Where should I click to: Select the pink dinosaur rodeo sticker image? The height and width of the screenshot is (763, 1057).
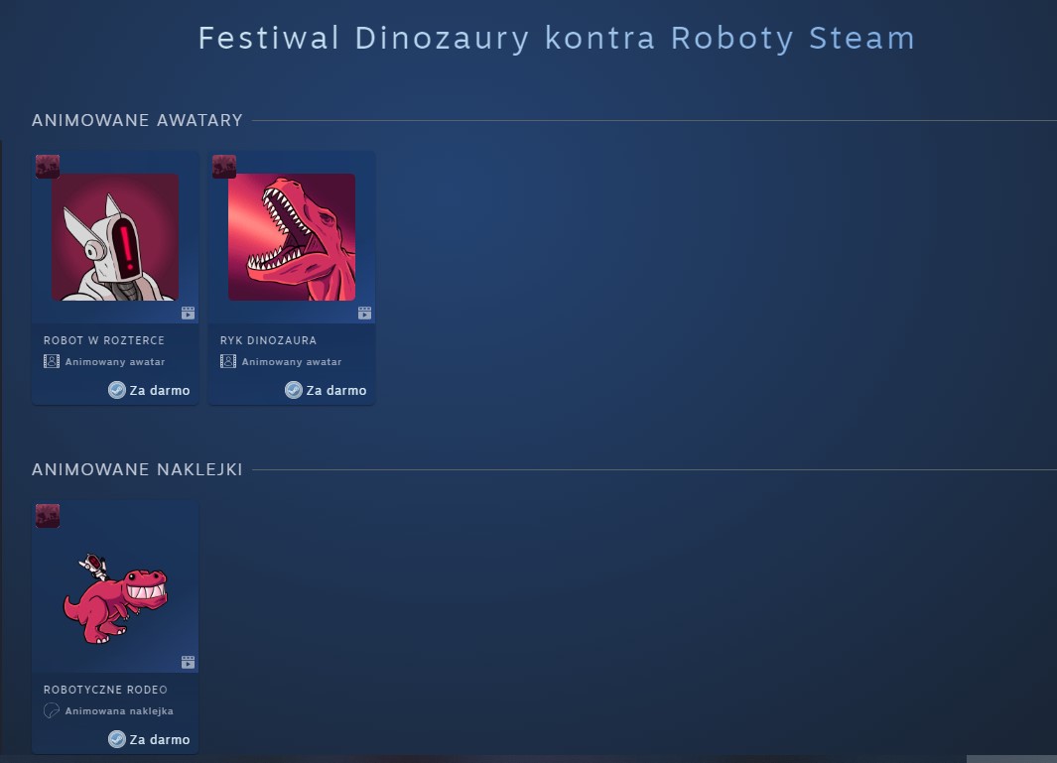tap(115, 598)
